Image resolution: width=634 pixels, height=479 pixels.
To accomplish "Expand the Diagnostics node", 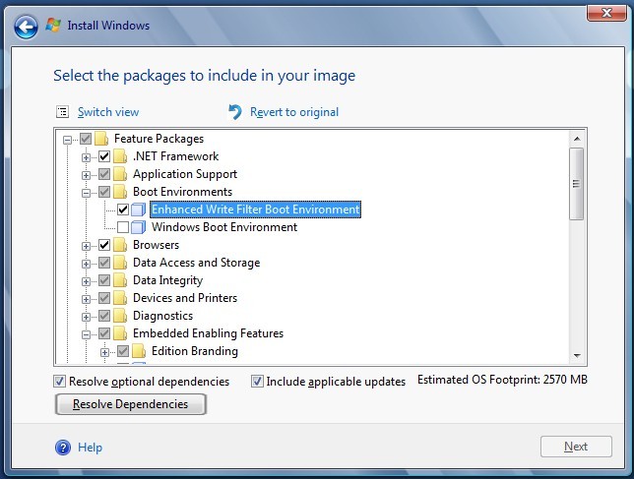I will (86, 317).
